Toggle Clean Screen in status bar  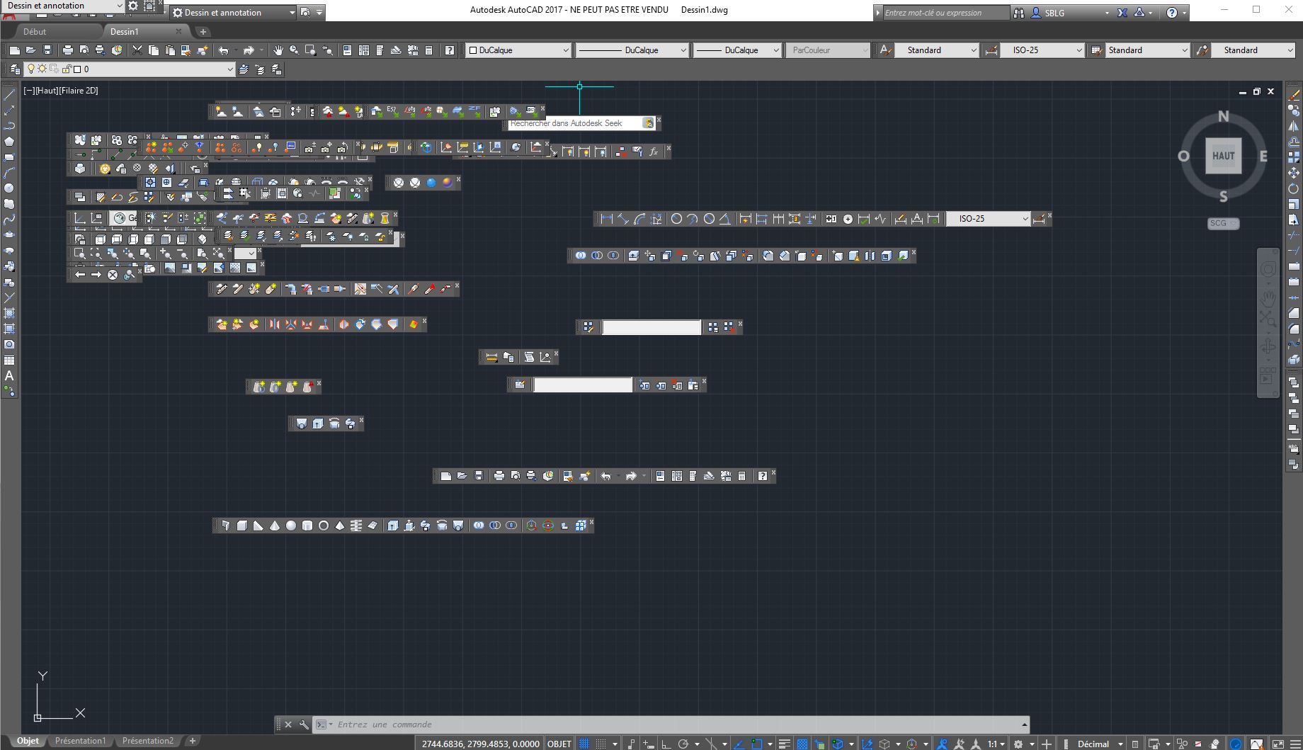(1277, 744)
